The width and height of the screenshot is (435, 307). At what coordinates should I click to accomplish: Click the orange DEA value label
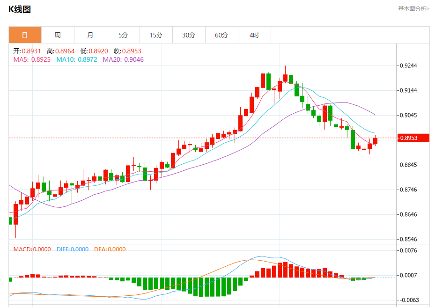110,249
